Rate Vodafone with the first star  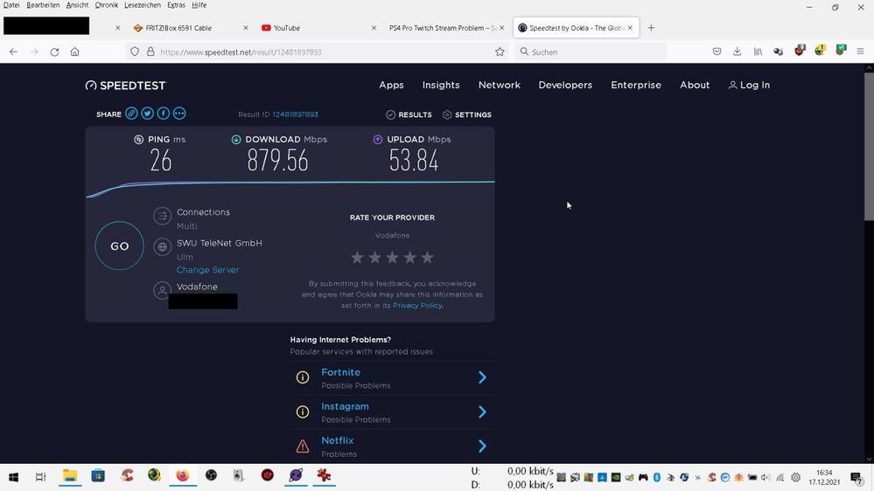tap(357, 257)
